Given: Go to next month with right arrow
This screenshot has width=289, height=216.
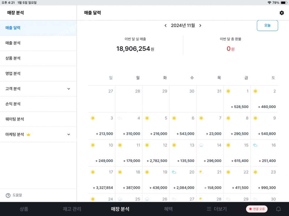Looking at the screenshot, I should pos(200,26).
